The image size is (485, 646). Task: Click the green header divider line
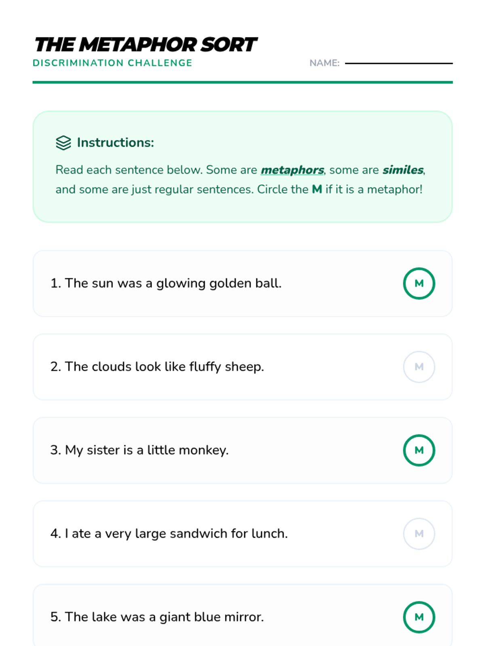pyautogui.click(x=242, y=82)
